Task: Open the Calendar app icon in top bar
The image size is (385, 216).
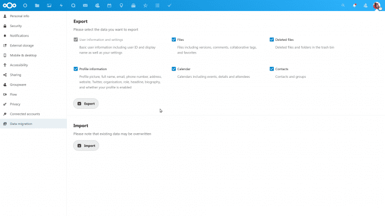Action: click(110, 6)
